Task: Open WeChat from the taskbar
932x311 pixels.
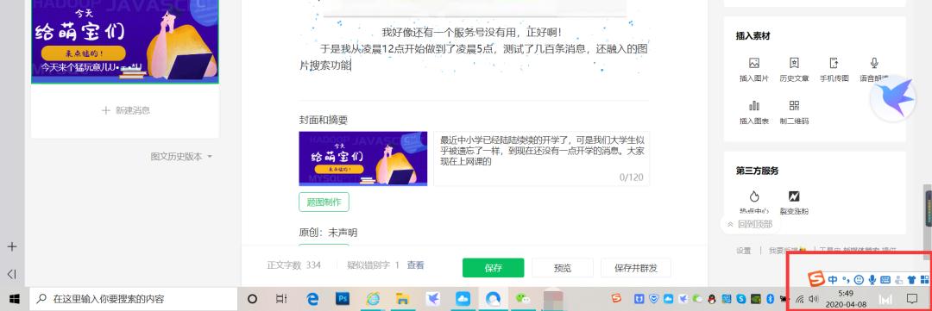Action: [x=524, y=299]
